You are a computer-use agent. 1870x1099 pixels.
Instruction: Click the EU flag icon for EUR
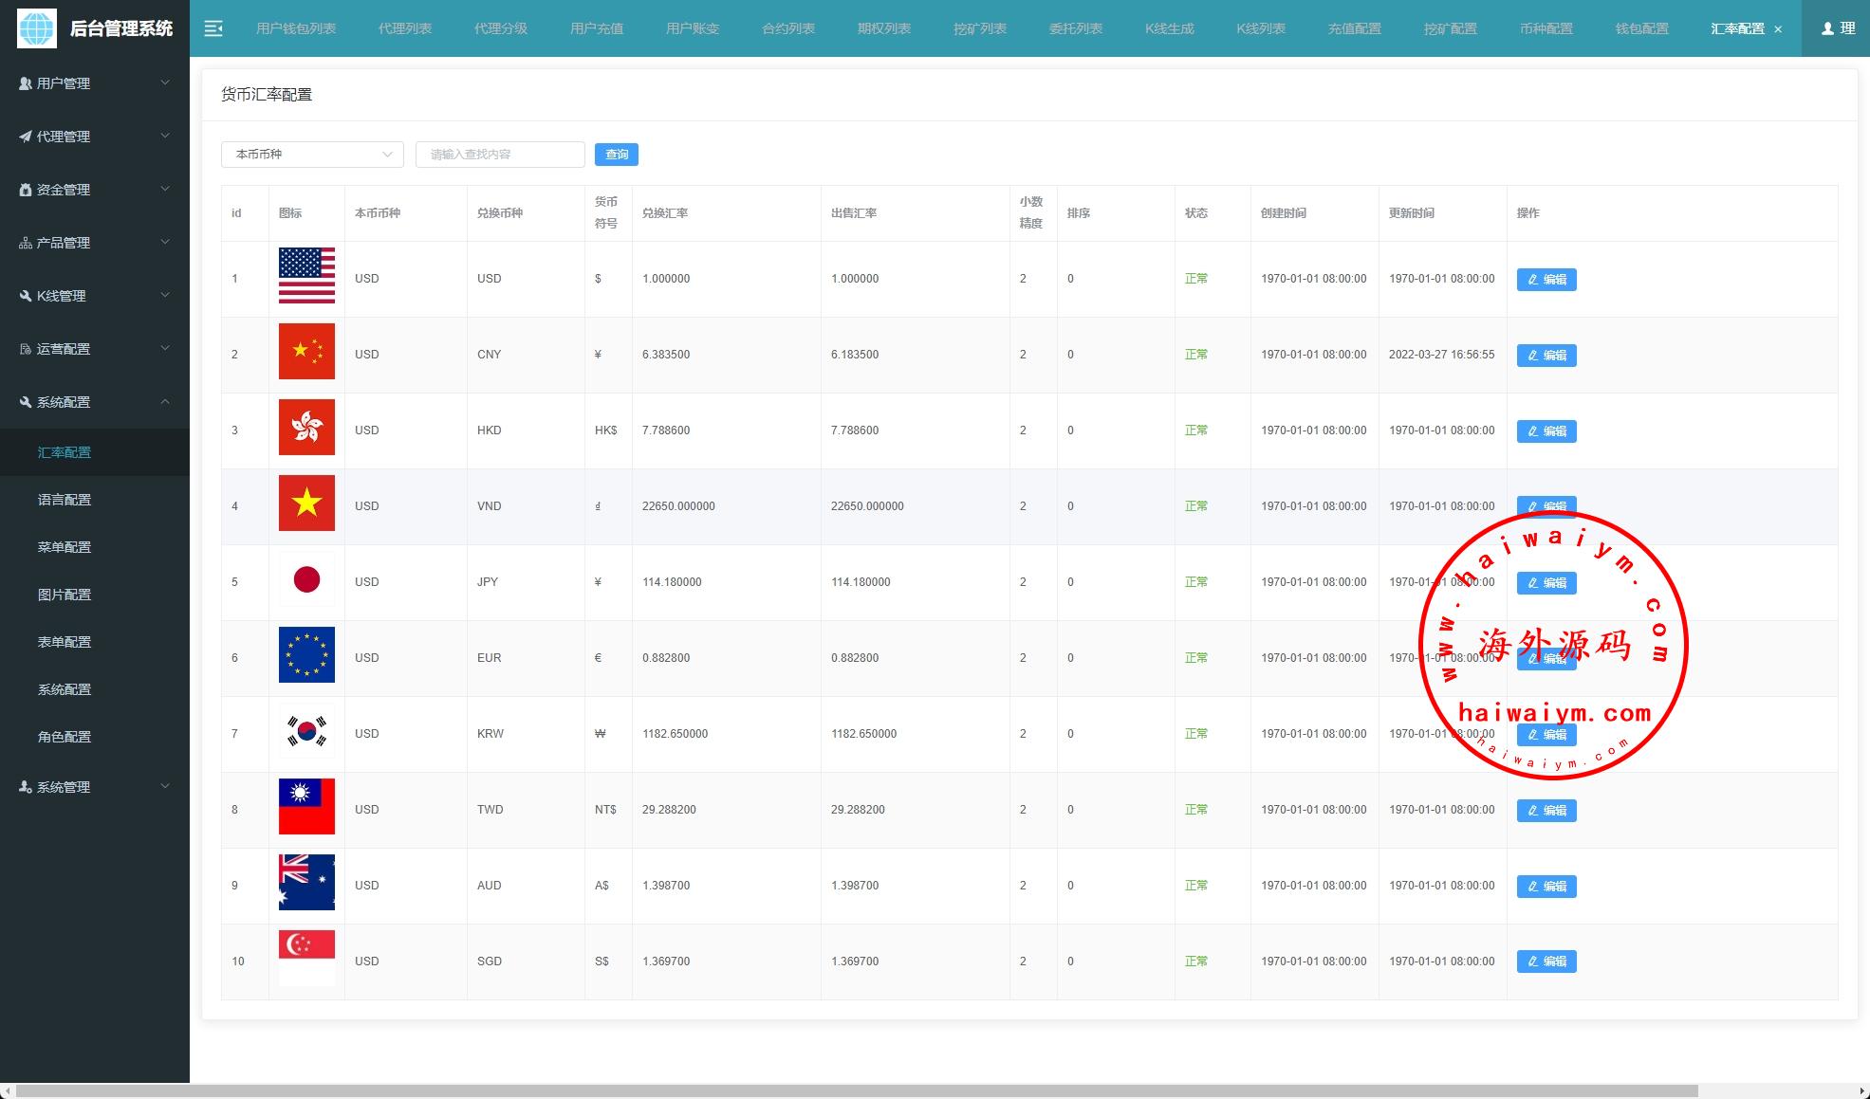[306, 655]
